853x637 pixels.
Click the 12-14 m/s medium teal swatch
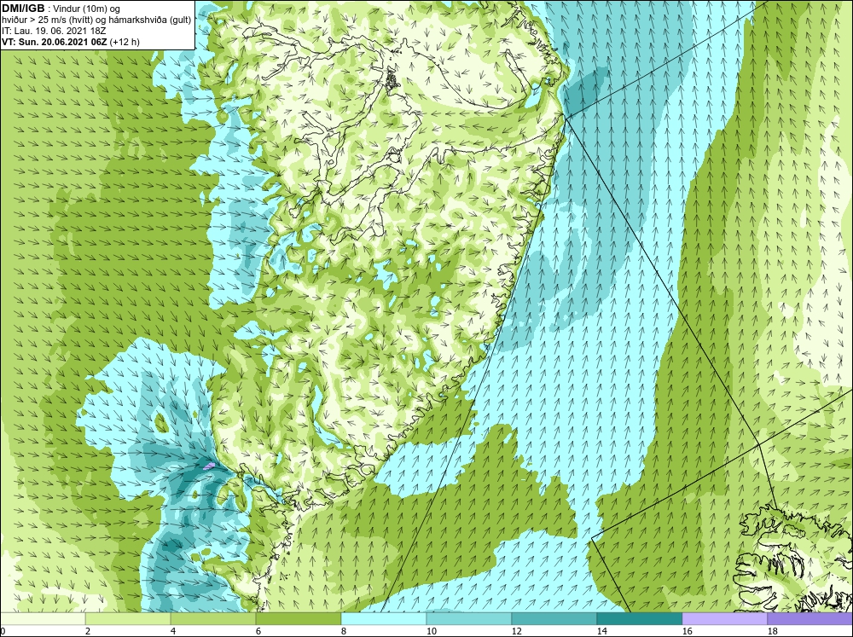tap(554, 618)
